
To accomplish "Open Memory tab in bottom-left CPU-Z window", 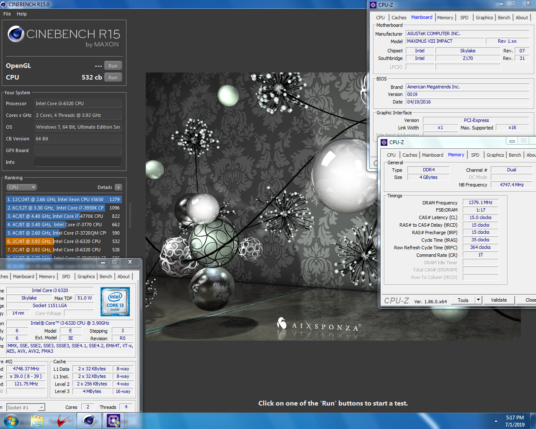I will tap(47, 277).
